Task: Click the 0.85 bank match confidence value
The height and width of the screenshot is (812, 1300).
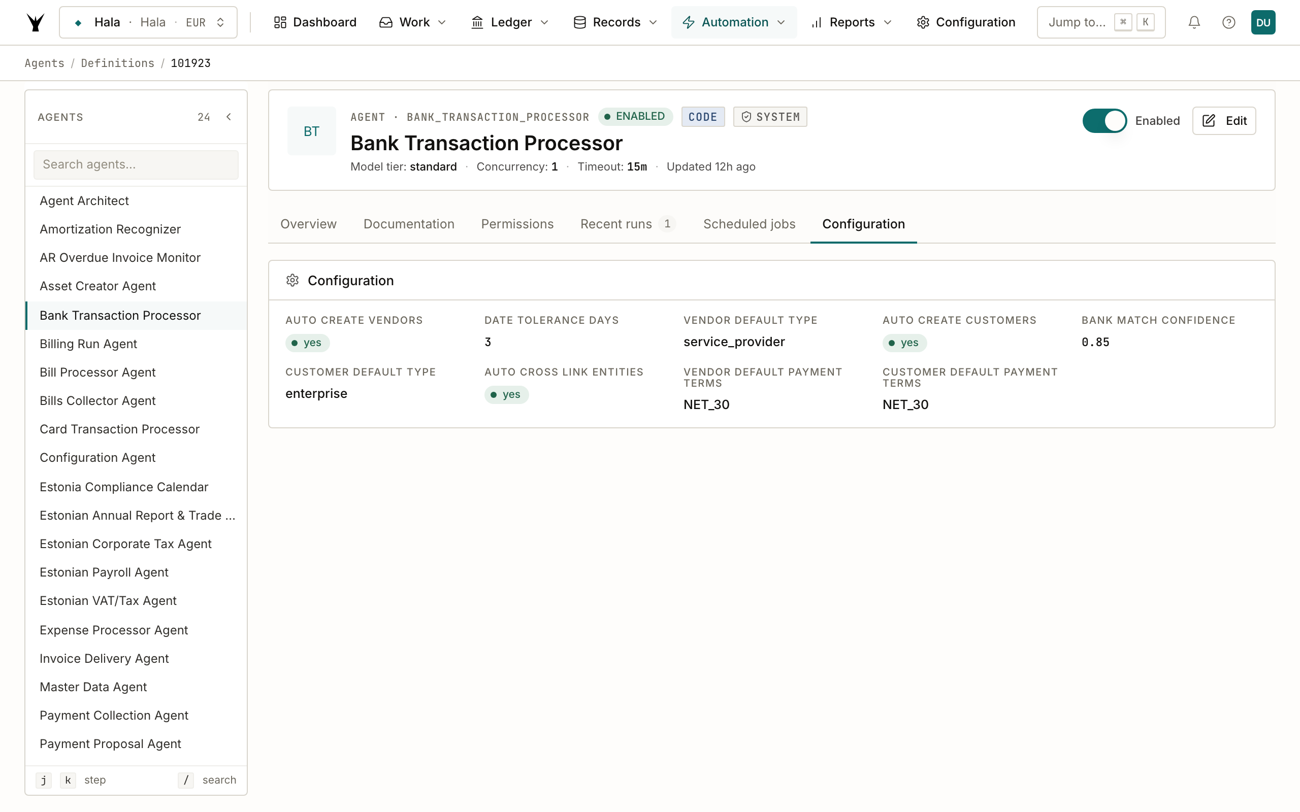Action: pyautogui.click(x=1095, y=342)
